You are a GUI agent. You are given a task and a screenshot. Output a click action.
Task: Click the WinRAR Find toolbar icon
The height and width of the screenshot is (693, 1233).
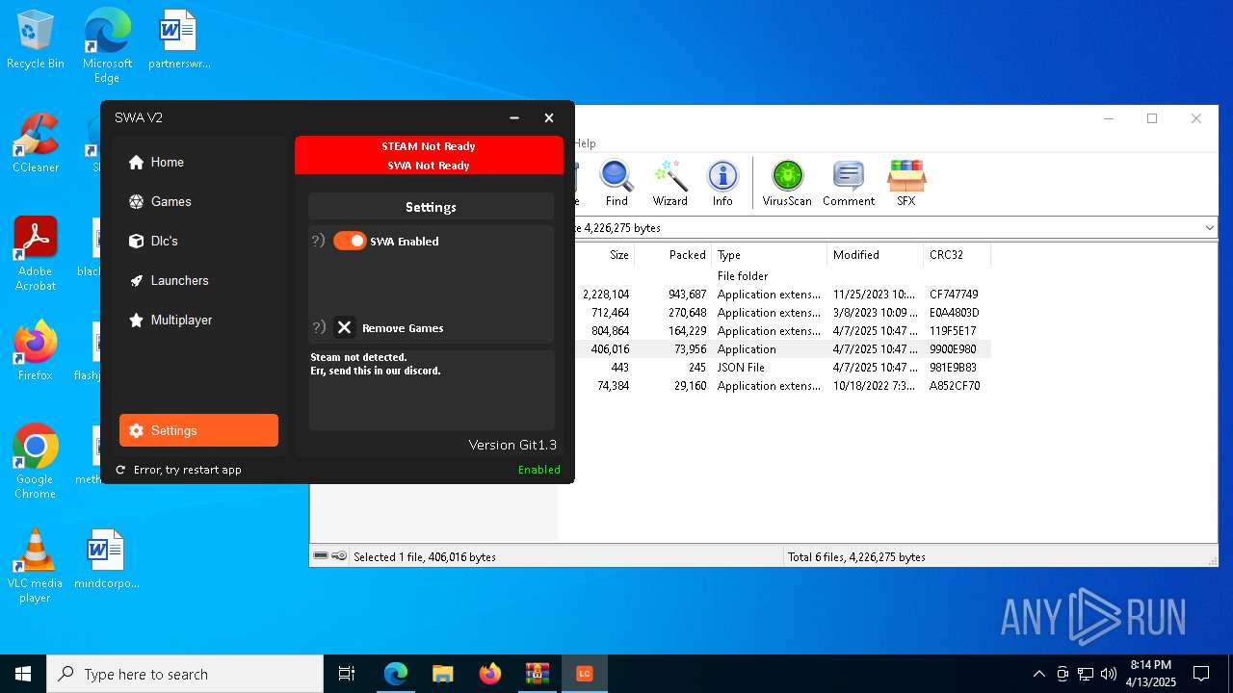[x=616, y=183]
